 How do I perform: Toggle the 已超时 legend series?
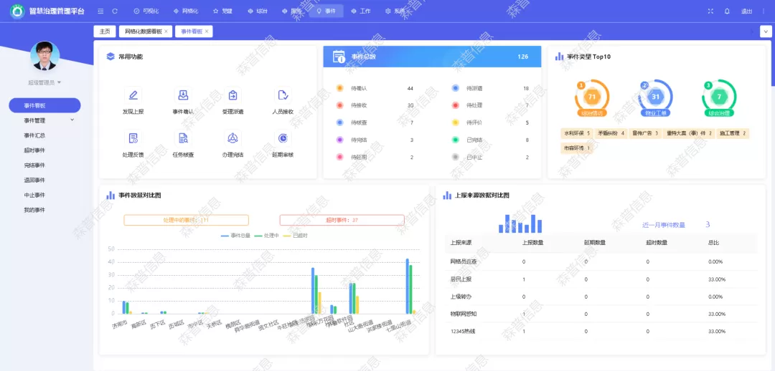point(296,236)
